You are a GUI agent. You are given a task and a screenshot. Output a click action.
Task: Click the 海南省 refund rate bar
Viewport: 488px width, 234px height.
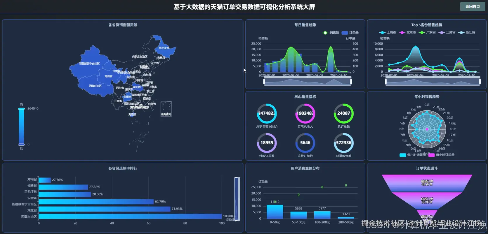point(45,180)
